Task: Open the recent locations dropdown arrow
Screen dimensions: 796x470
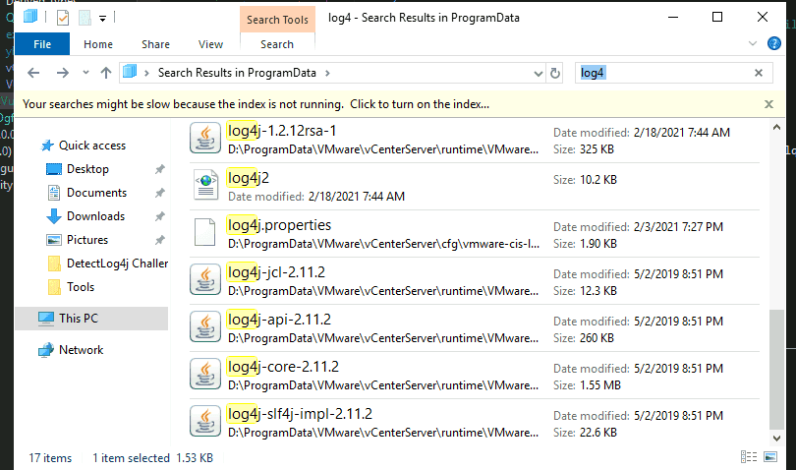Action: pos(85,73)
